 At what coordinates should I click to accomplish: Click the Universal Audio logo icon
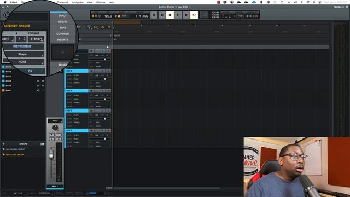click(x=6, y=15)
